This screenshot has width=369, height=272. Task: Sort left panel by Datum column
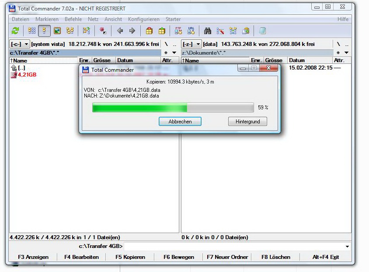138,60
